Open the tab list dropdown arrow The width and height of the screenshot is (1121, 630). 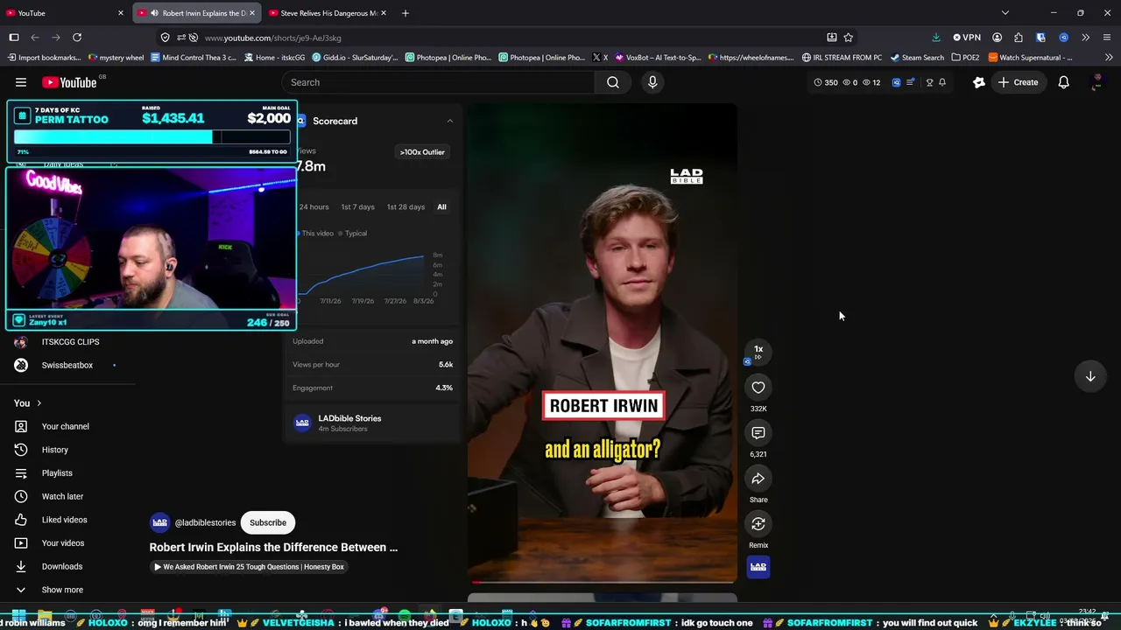(x=1005, y=13)
